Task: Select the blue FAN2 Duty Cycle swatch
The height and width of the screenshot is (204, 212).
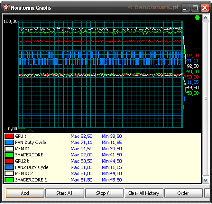Action: 9,167
